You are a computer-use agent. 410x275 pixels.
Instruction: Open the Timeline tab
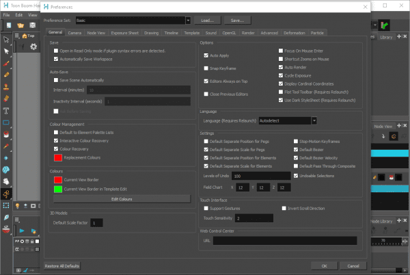[172, 33]
